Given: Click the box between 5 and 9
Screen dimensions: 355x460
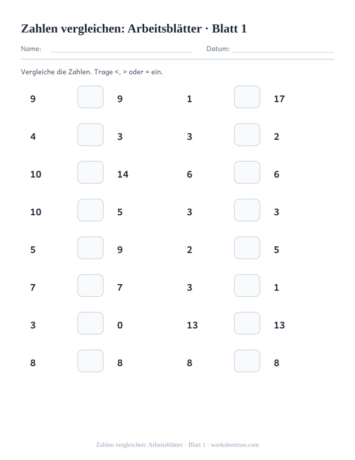Looking at the screenshot, I should (x=90, y=248).
